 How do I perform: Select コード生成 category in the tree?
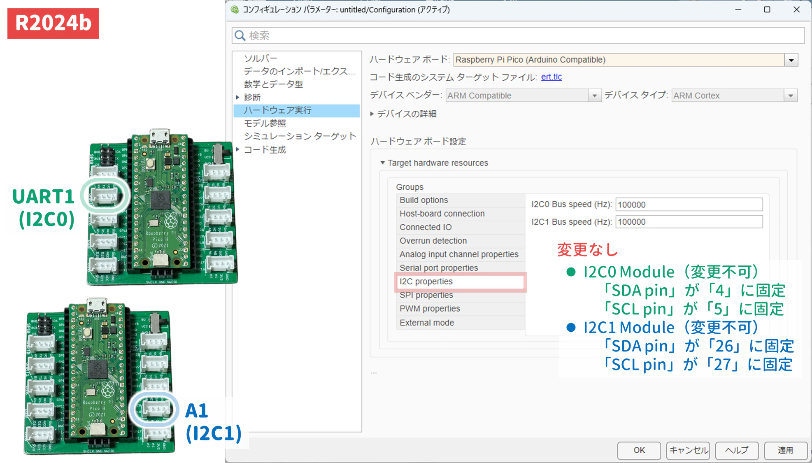pos(265,149)
